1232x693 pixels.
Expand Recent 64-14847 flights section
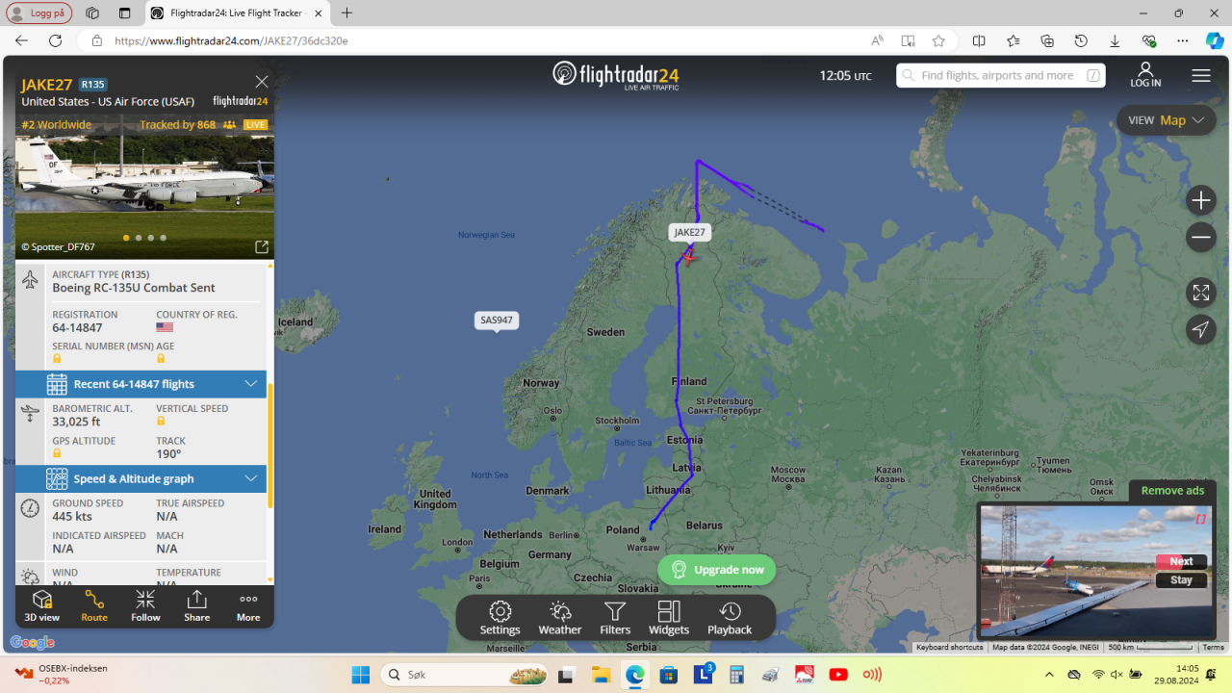(x=141, y=384)
